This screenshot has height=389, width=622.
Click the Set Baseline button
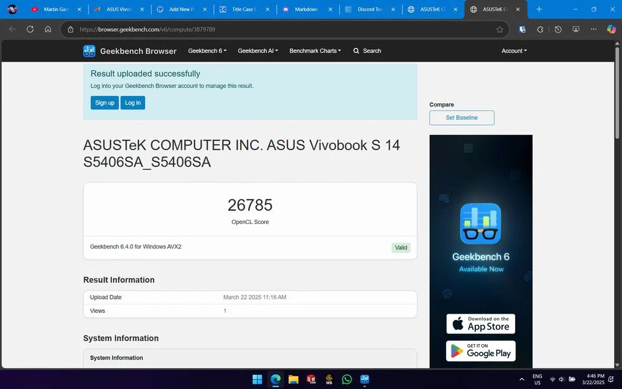462,118
